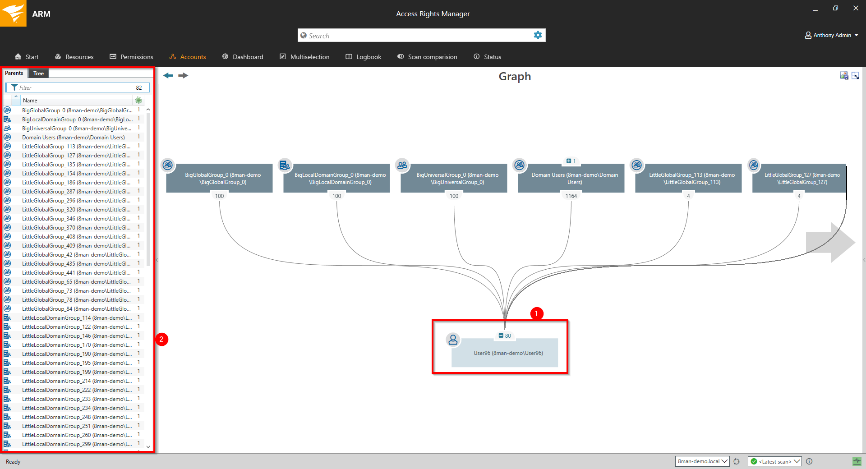Open the 8man-demo.local domain dropdown

702,461
